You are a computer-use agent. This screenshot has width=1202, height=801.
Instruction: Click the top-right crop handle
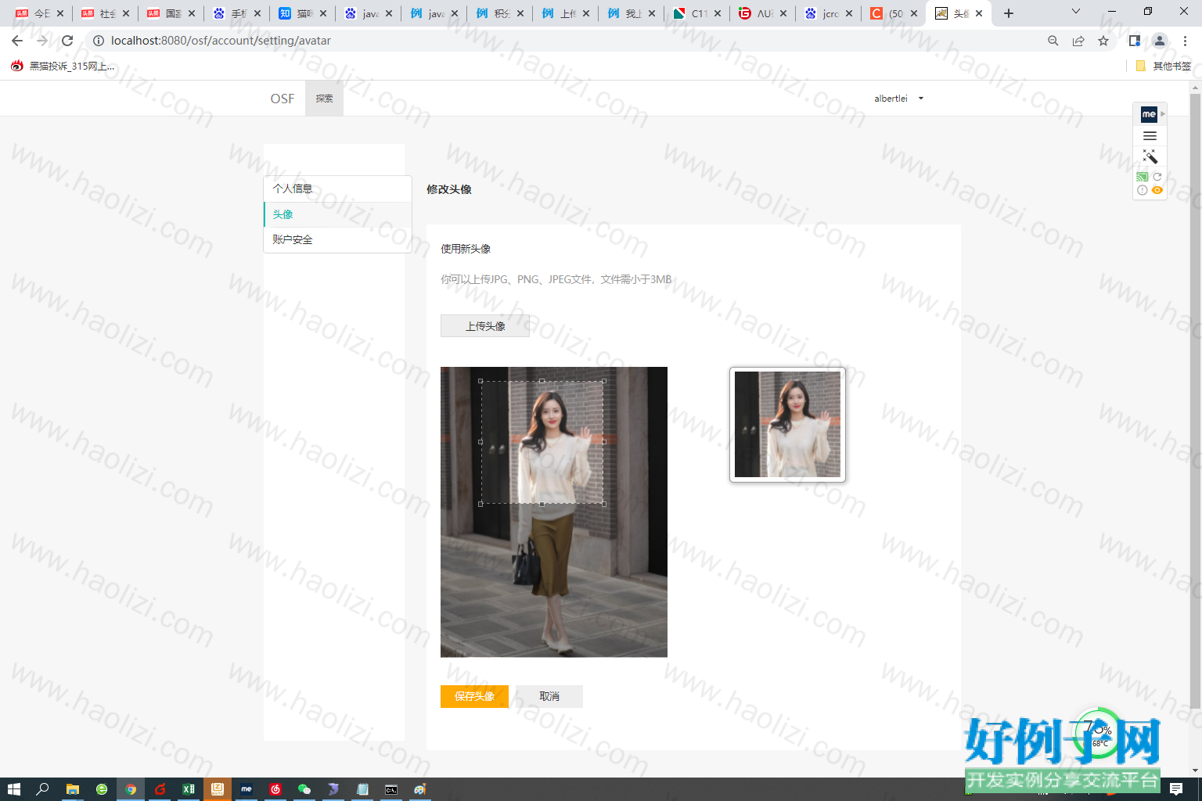pos(604,381)
